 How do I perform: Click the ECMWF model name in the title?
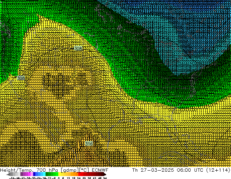tap(100, 170)
